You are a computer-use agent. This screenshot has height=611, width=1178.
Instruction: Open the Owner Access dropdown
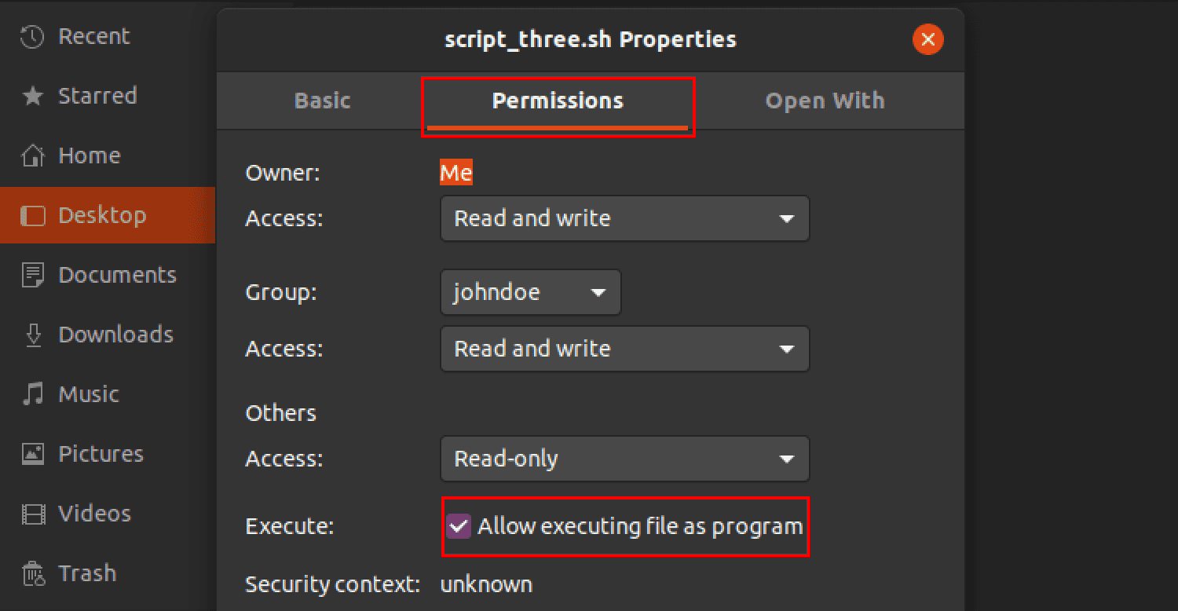coord(624,218)
